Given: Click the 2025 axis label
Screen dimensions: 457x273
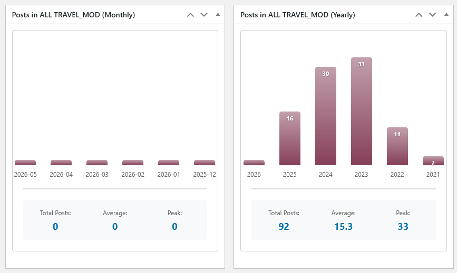Looking at the screenshot, I should click(290, 175).
